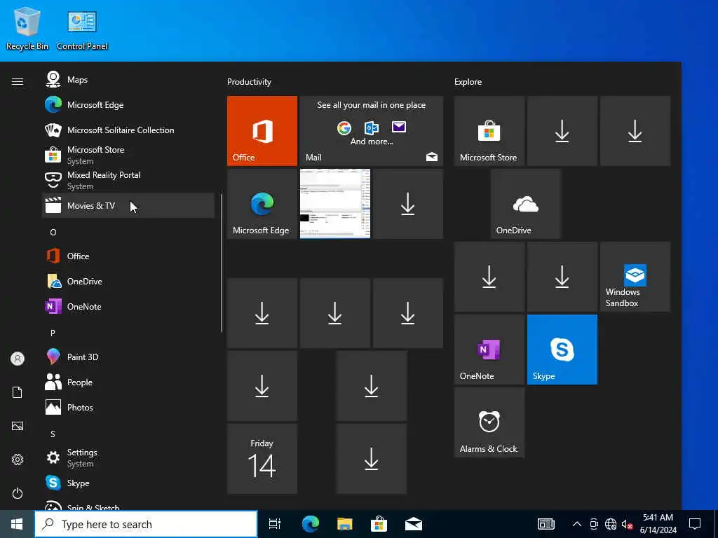This screenshot has height=538, width=718.
Task: Click the taskbar search box
Action: pos(146,524)
